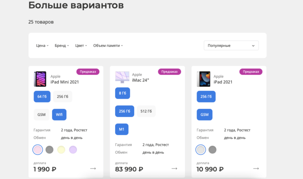This screenshot has width=303, height=179.
Task: Pick yellow color for iPad Mini 2021
Action: point(61,150)
